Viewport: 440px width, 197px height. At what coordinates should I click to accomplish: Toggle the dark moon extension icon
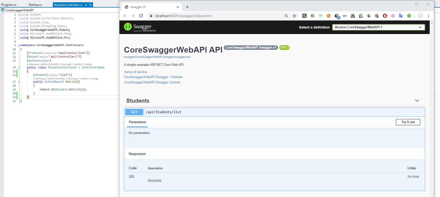point(369,16)
